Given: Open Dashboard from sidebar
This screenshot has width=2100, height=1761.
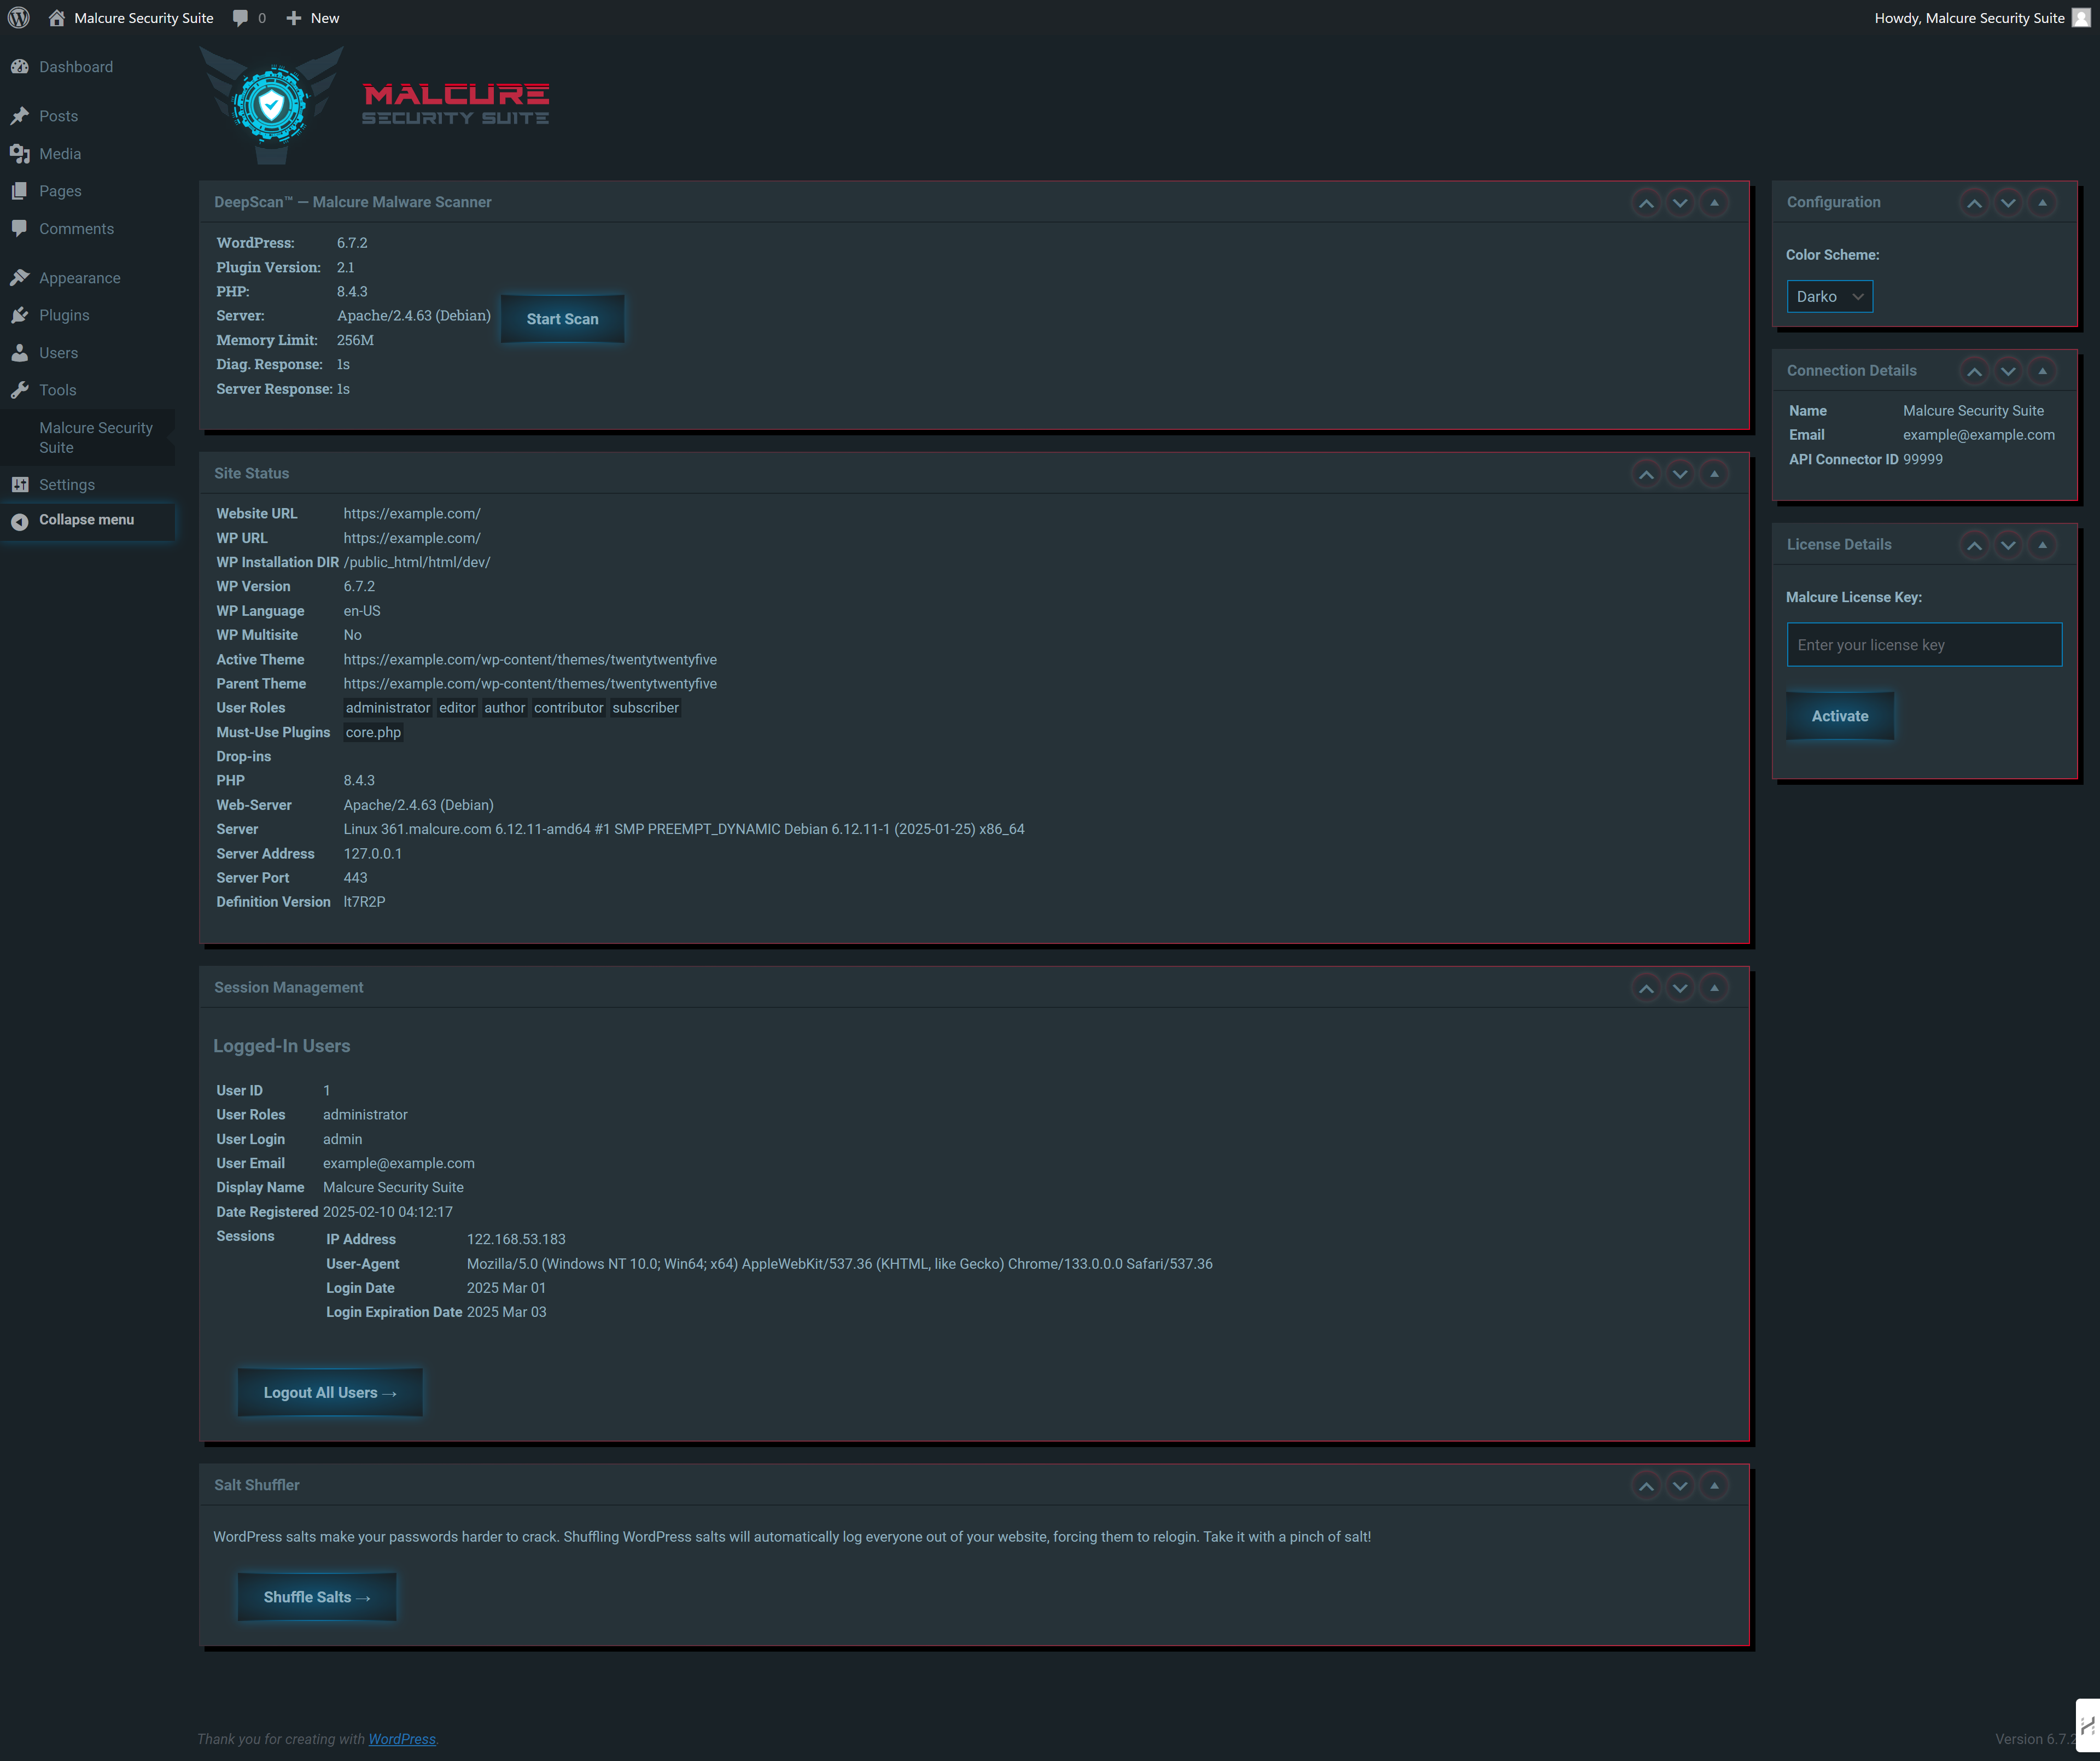Looking at the screenshot, I should pos(75,67).
